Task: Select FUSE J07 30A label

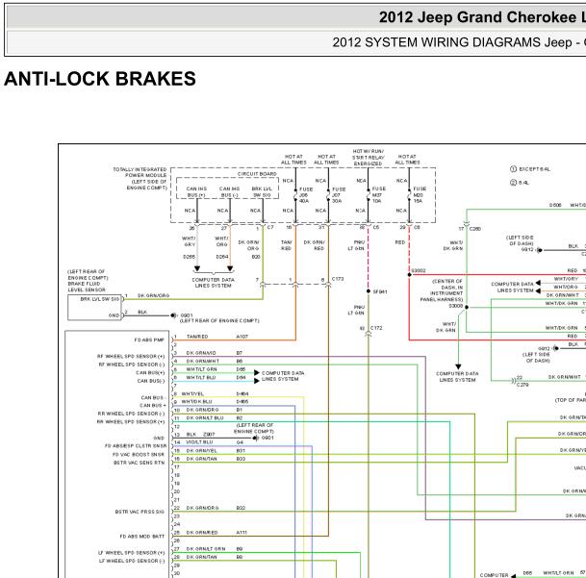Action: tap(339, 195)
